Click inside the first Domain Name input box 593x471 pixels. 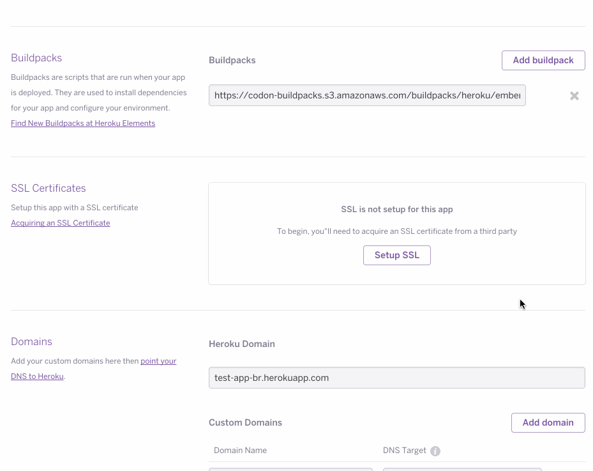[290, 468]
